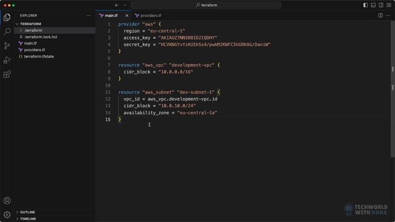Split the editor to the right
The width and height of the screenshot is (395, 222).
click(380, 15)
